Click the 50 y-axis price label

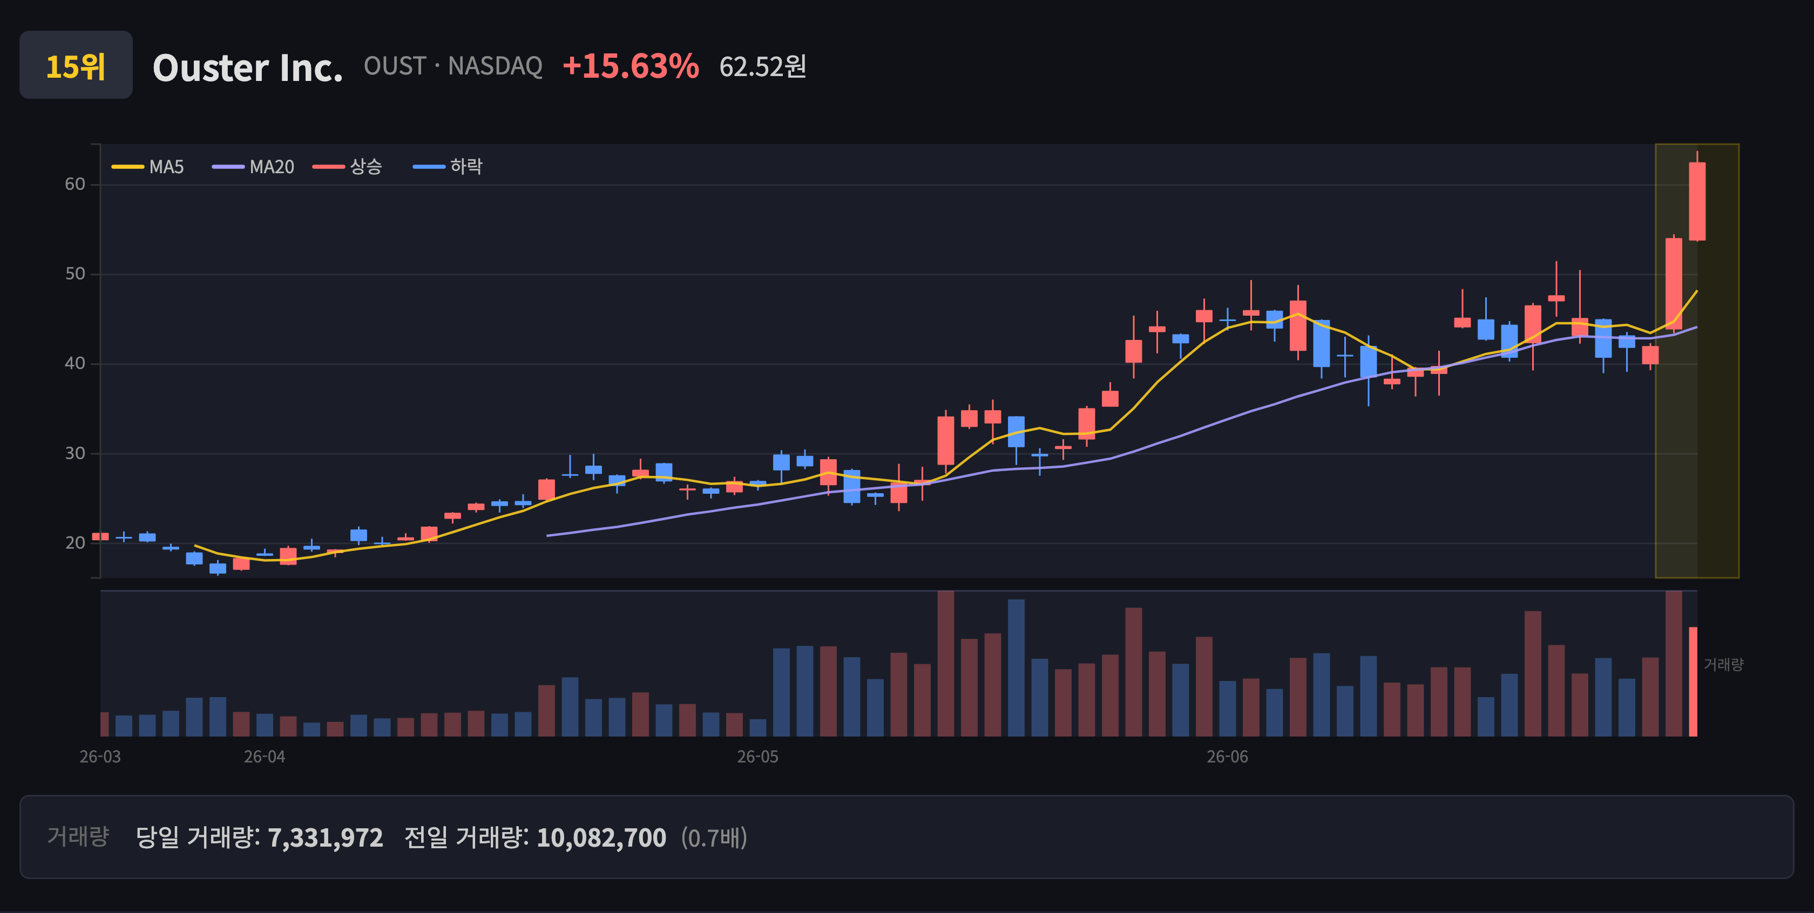click(x=75, y=274)
